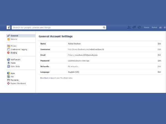166x124 pixels.
Task: Select Security settings tab
Action: pyautogui.click(x=14, y=39)
